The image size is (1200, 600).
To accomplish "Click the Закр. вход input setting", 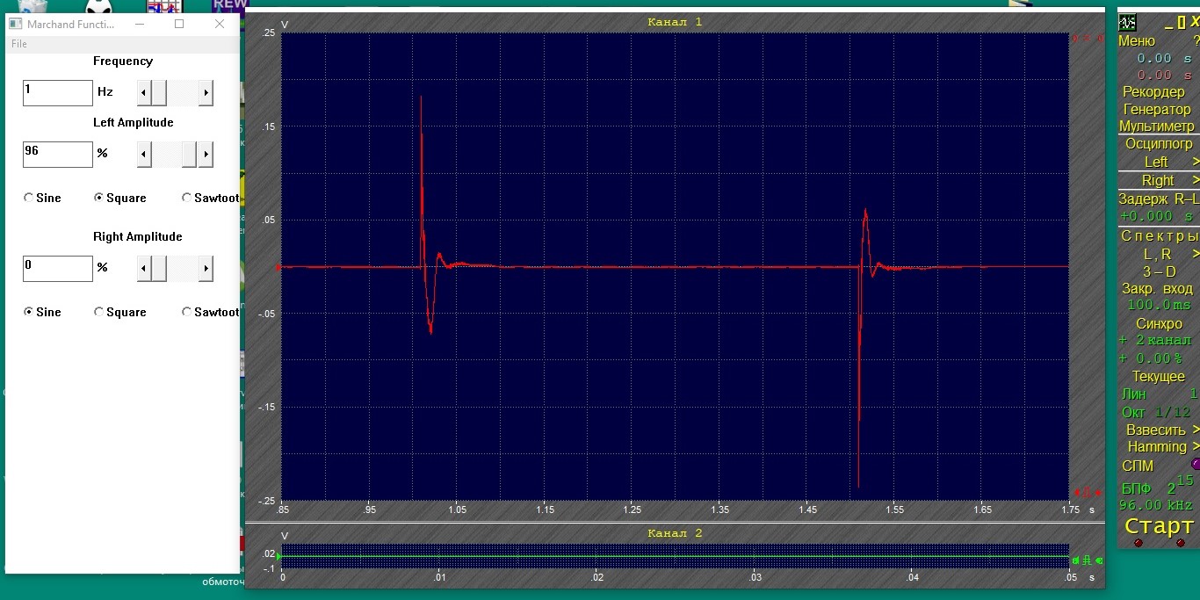I will [1157, 288].
